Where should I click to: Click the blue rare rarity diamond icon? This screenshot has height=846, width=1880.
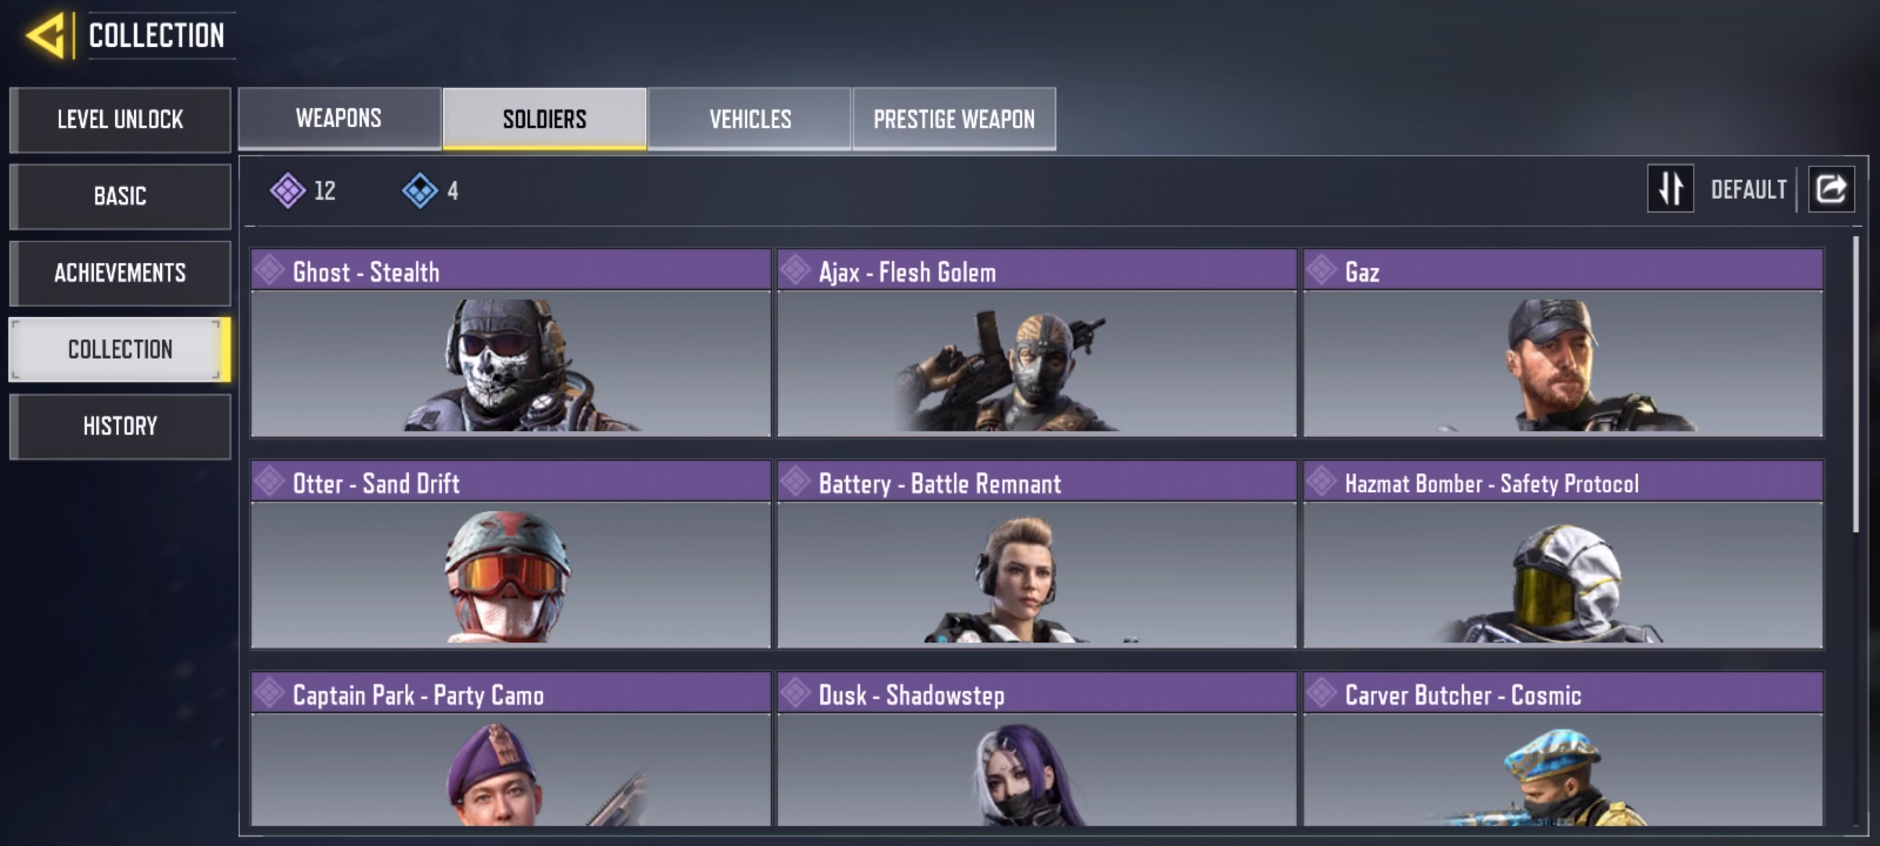tap(420, 190)
